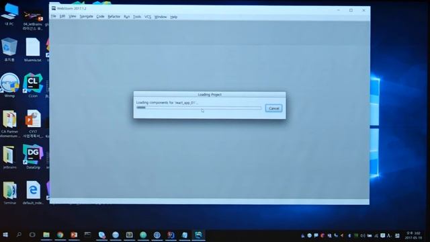Open the Code menu
The height and width of the screenshot is (242, 430).
(x=100, y=17)
